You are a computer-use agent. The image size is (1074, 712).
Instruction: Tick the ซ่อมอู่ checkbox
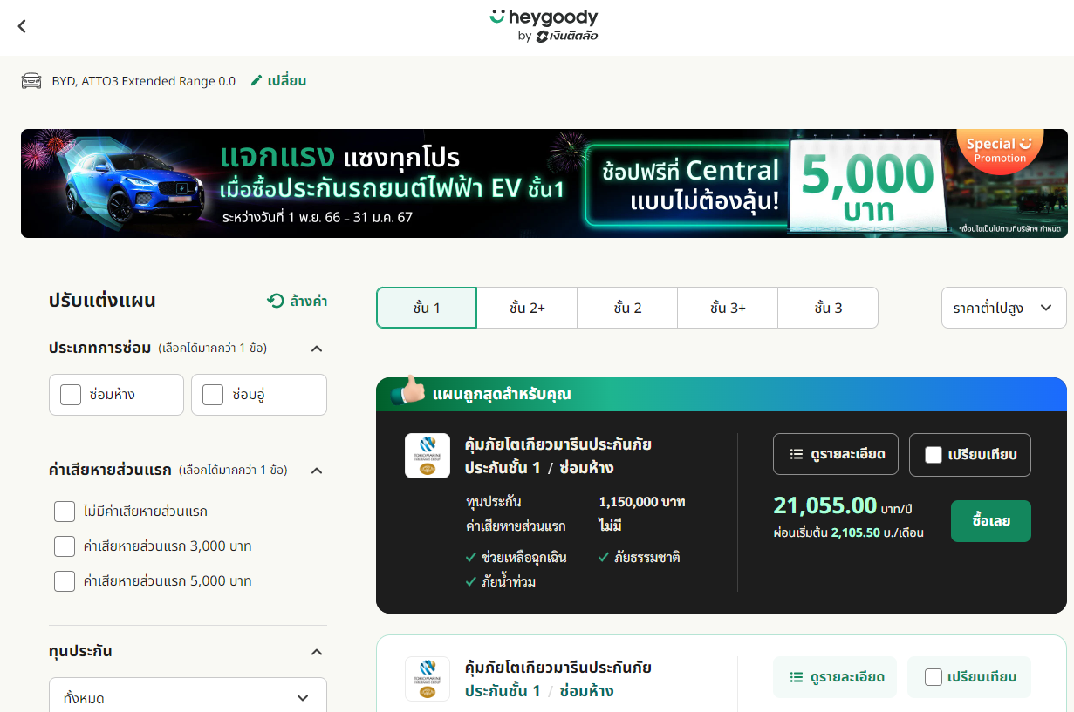pyautogui.click(x=213, y=395)
